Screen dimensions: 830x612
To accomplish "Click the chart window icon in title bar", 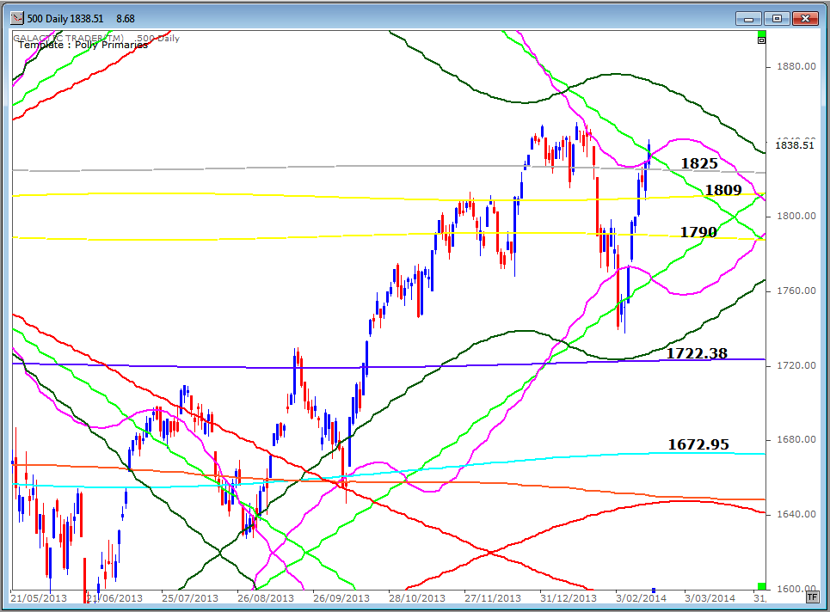I will 17,19.
